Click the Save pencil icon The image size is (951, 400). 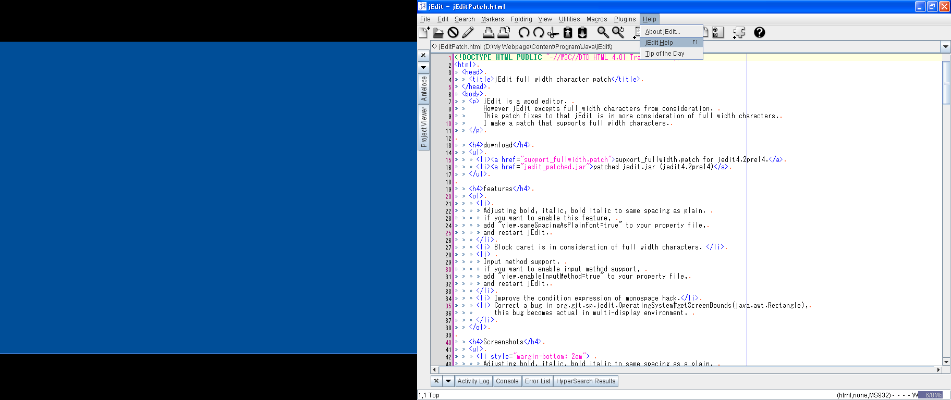(468, 32)
